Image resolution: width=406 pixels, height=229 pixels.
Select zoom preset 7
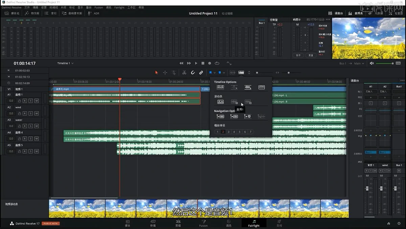point(250,132)
